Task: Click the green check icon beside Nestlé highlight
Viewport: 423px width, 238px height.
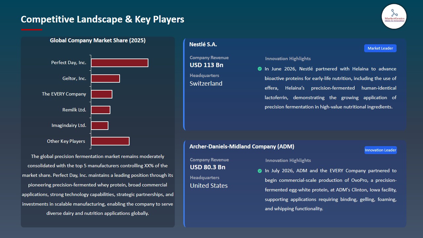Action: (x=260, y=69)
